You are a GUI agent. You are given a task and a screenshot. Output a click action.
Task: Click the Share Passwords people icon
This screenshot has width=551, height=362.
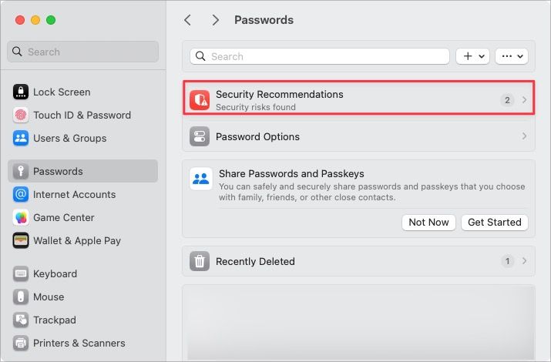coord(201,179)
